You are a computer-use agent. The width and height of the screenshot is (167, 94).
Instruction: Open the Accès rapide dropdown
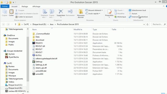(x=93, y=14)
